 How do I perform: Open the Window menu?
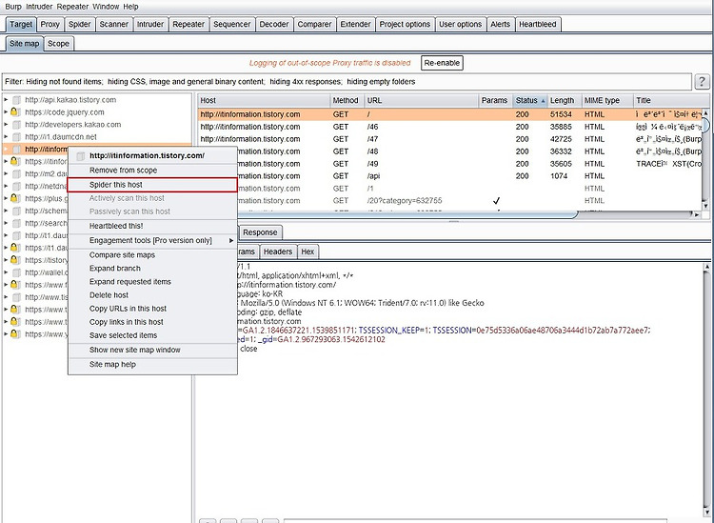point(106,7)
